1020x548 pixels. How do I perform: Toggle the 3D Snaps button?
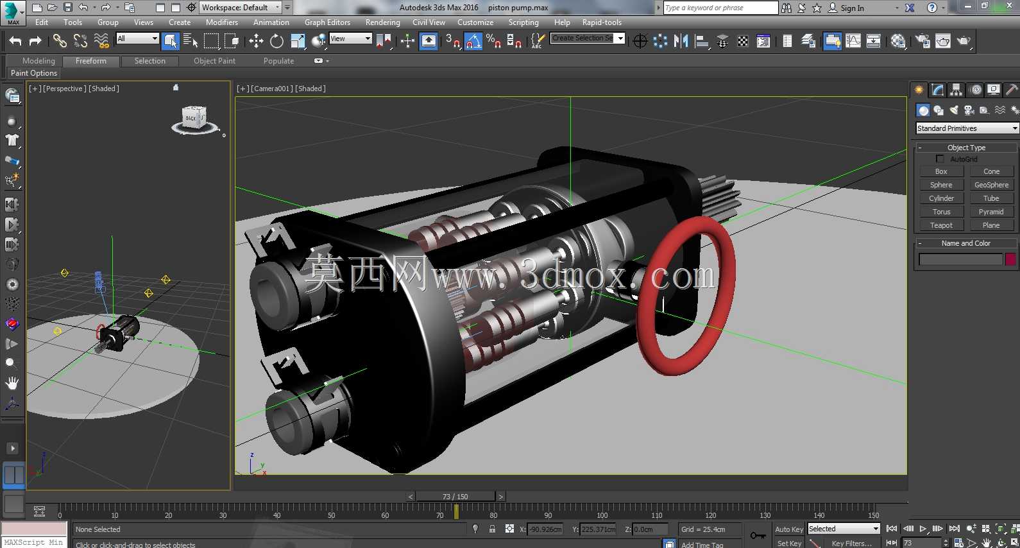click(x=452, y=41)
